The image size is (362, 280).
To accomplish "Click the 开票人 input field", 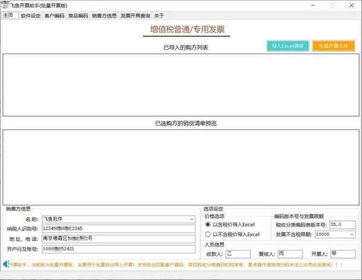I will (343, 254).
